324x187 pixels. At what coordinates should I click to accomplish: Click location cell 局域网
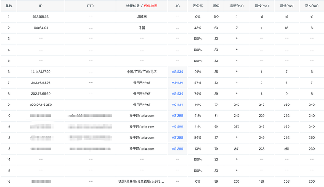point(142,17)
